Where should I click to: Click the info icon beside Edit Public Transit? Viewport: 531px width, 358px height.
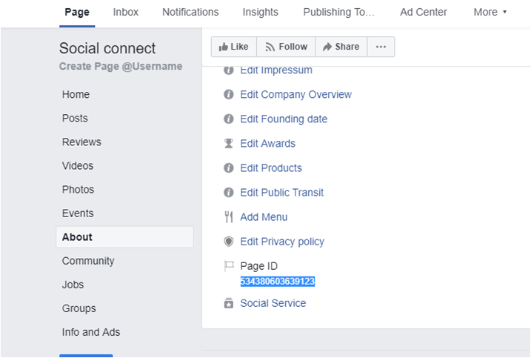click(229, 193)
